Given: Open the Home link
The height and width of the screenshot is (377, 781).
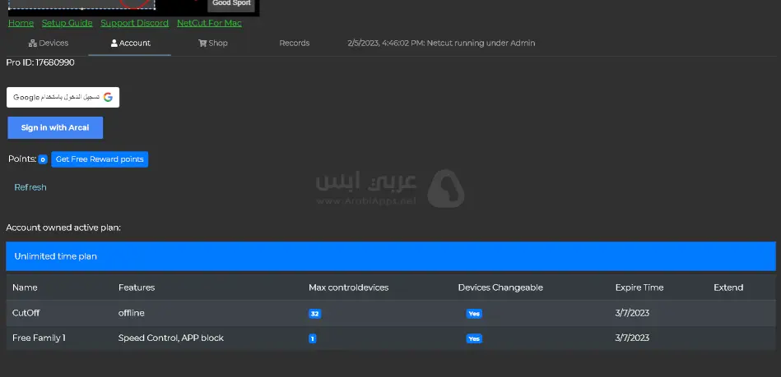Looking at the screenshot, I should [21, 23].
